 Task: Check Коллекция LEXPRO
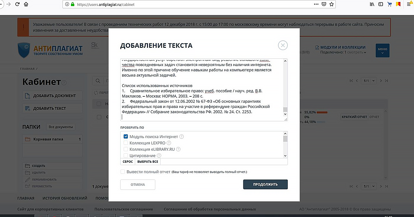click(126, 143)
